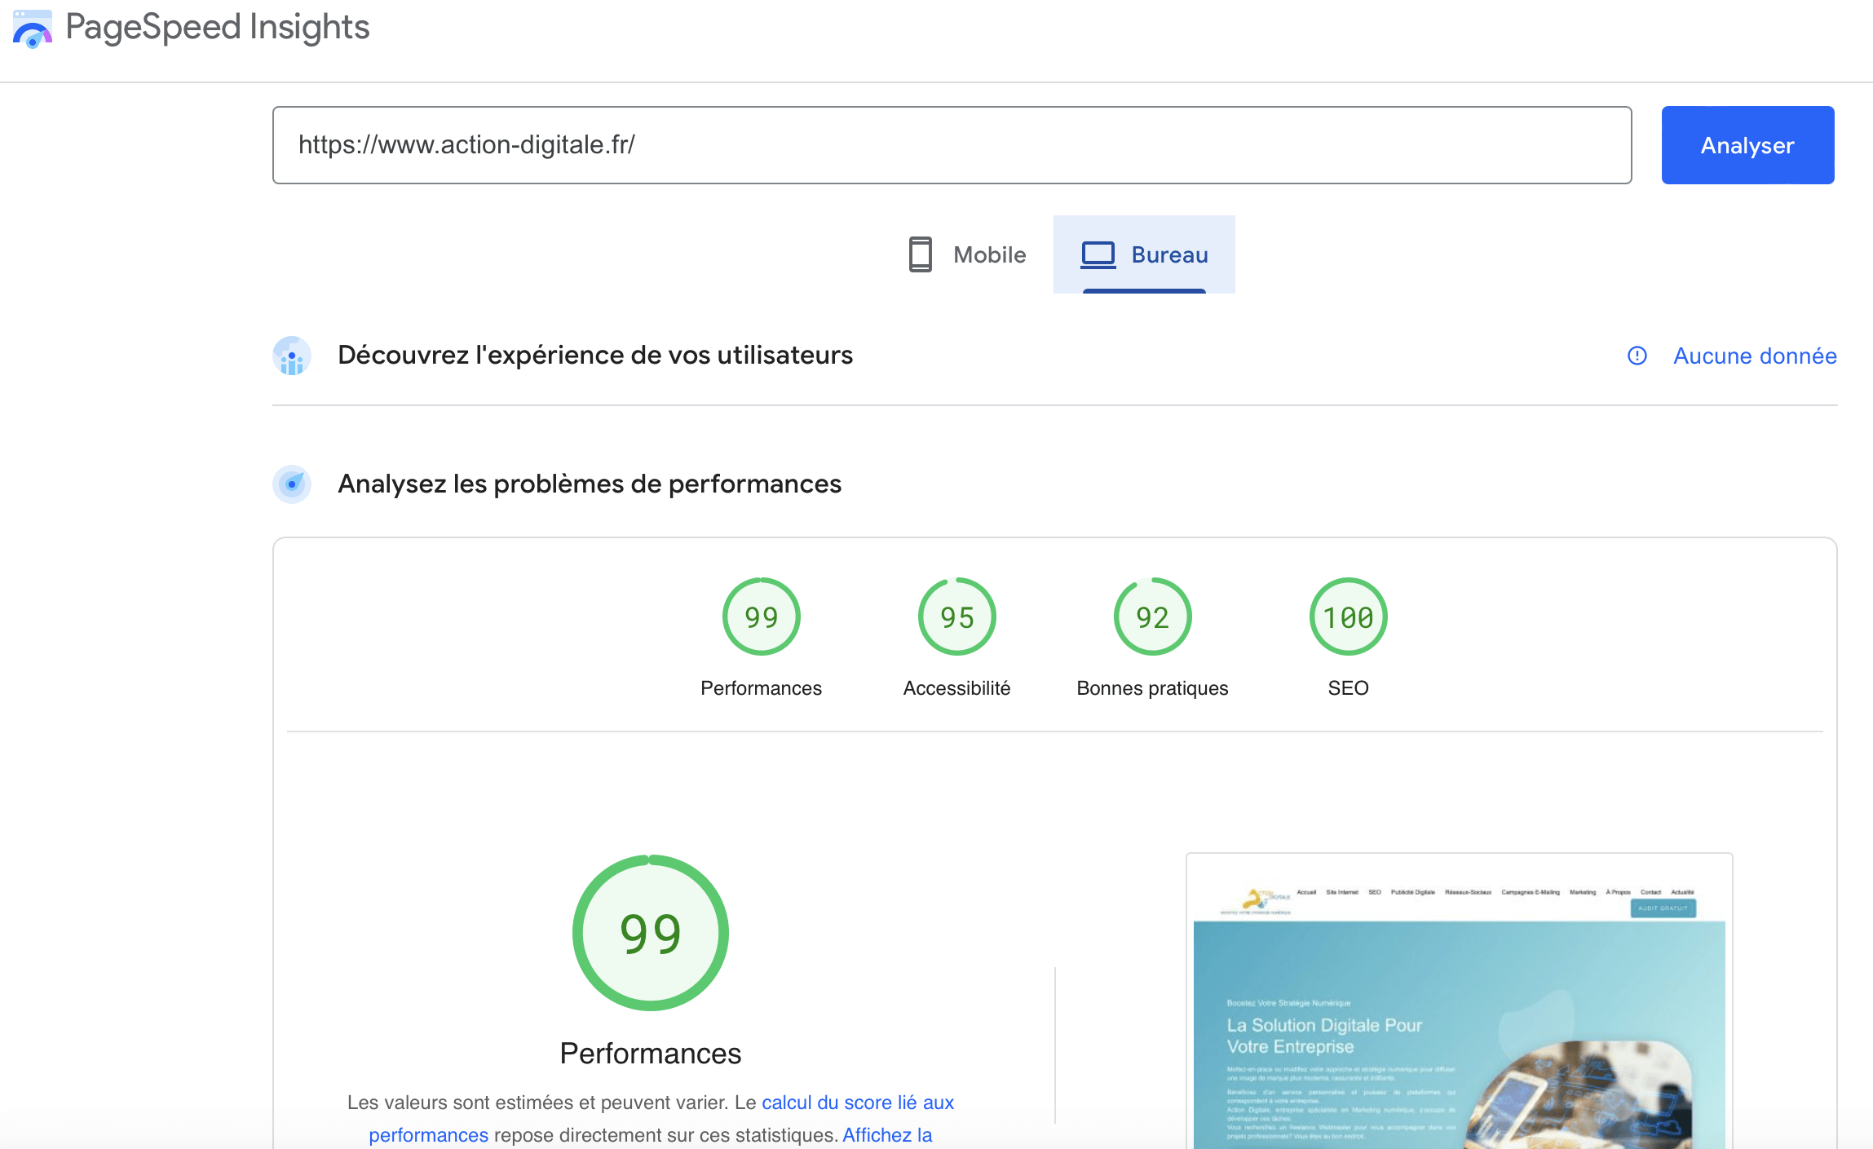
Task: Click the large 99 performance gauge
Action: [650, 933]
